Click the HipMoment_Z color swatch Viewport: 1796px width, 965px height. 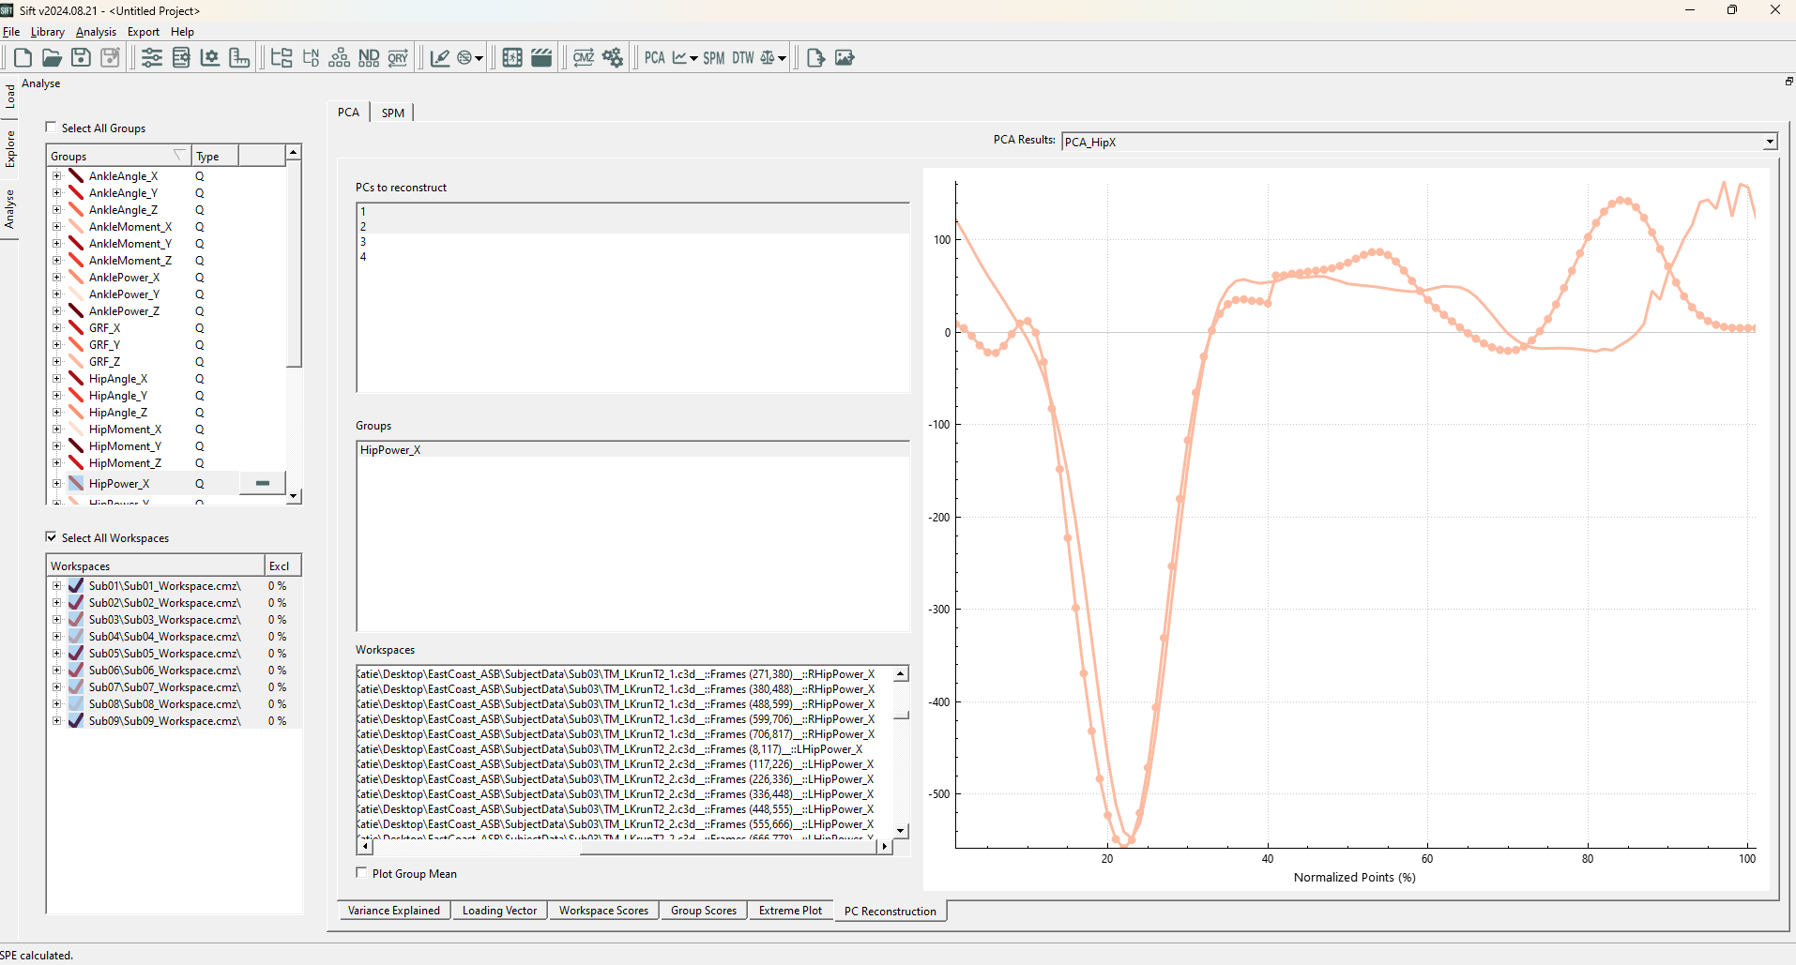click(76, 462)
